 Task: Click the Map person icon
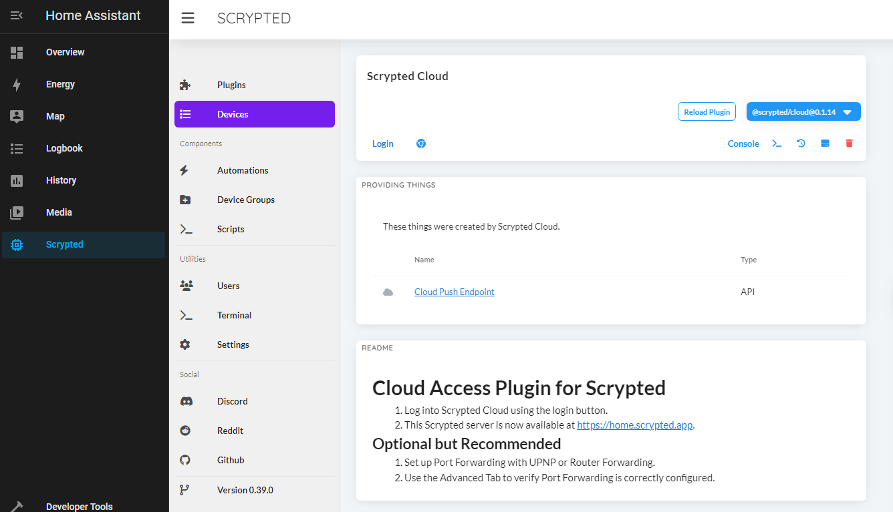coord(17,116)
